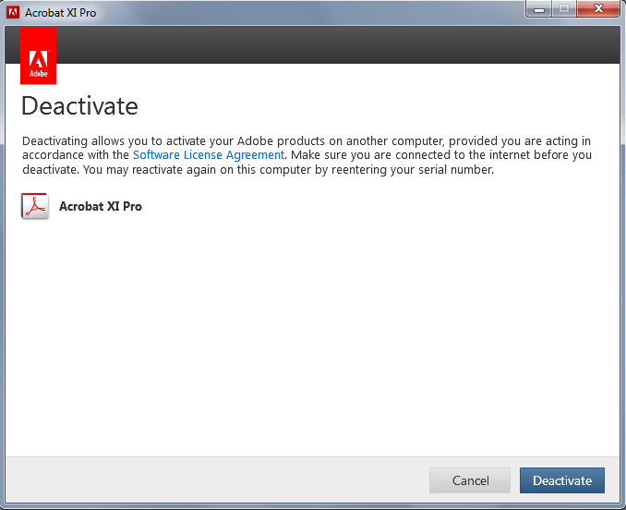Minimize the Acrobat XI Pro window

click(539, 8)
